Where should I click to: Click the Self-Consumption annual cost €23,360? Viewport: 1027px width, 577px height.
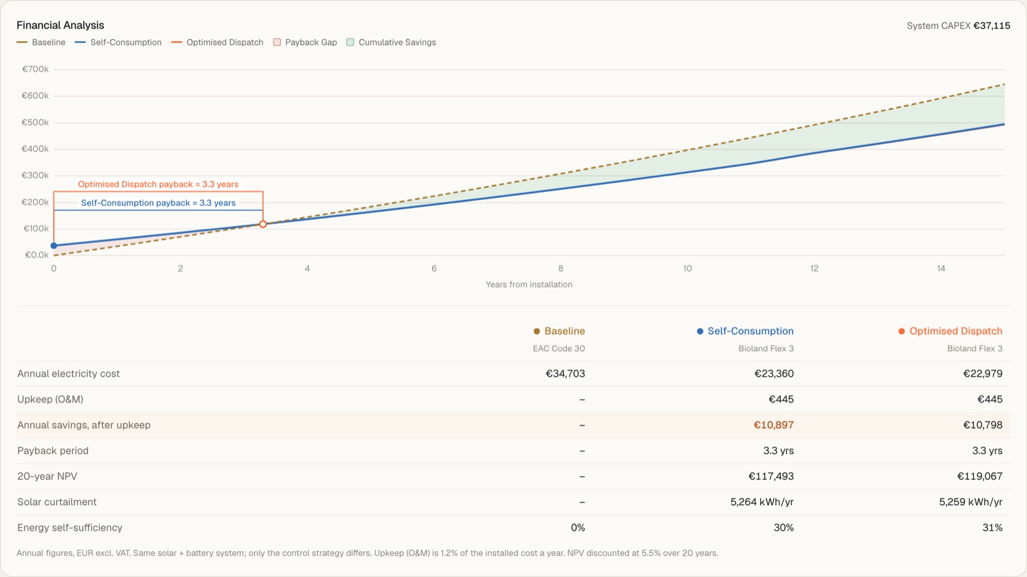[x=773, y=374]
